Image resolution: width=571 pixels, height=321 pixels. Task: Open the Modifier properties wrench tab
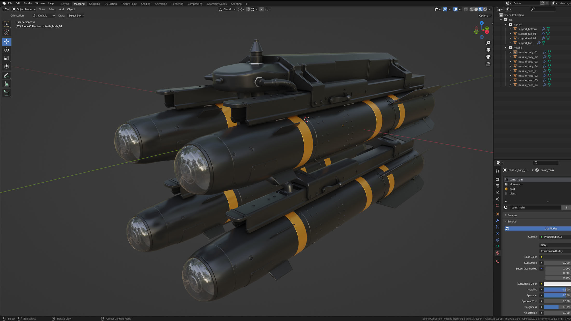coord(498,220)
